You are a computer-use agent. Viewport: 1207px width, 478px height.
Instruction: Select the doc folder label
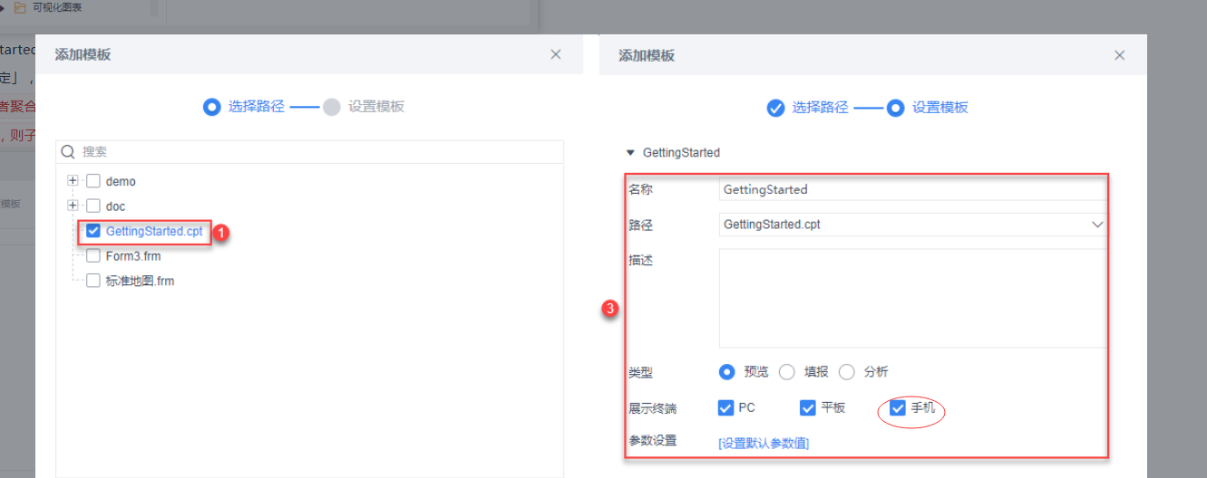coord(115,206)
